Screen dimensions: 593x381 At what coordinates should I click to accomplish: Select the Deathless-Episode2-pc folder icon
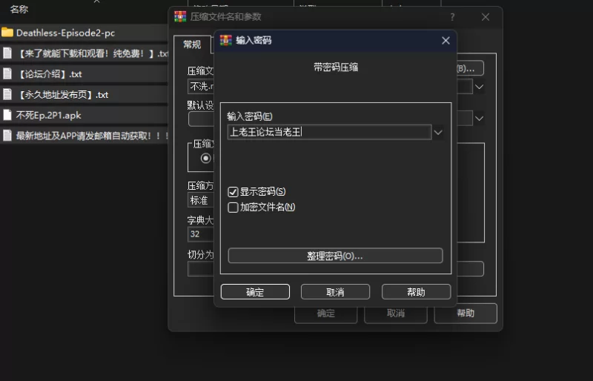(7, 33)
